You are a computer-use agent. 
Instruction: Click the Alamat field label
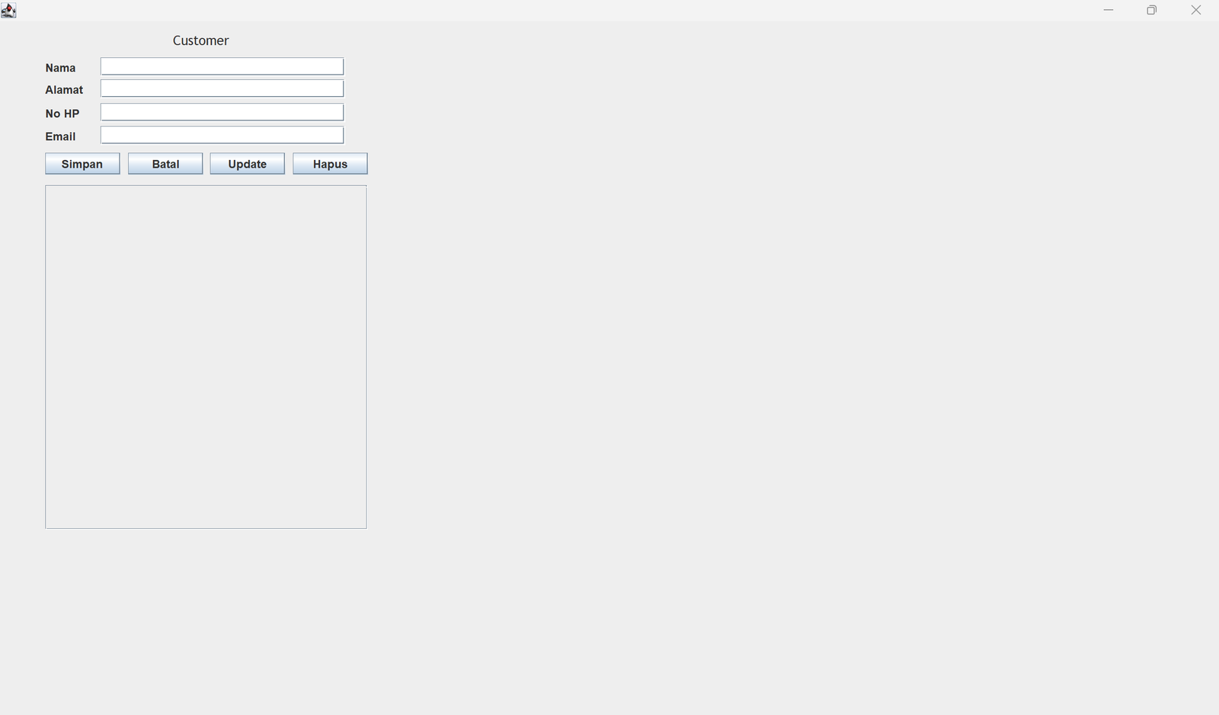point(64,90)
